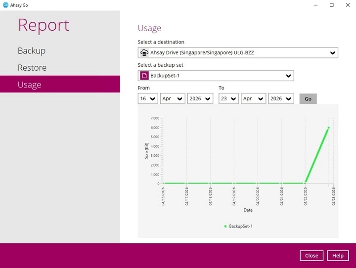Click the 04/16/2026 axis date label

163,196
